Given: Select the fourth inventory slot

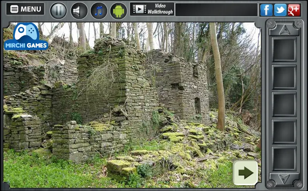Looking at the screenshot, I should coord(284,131).
